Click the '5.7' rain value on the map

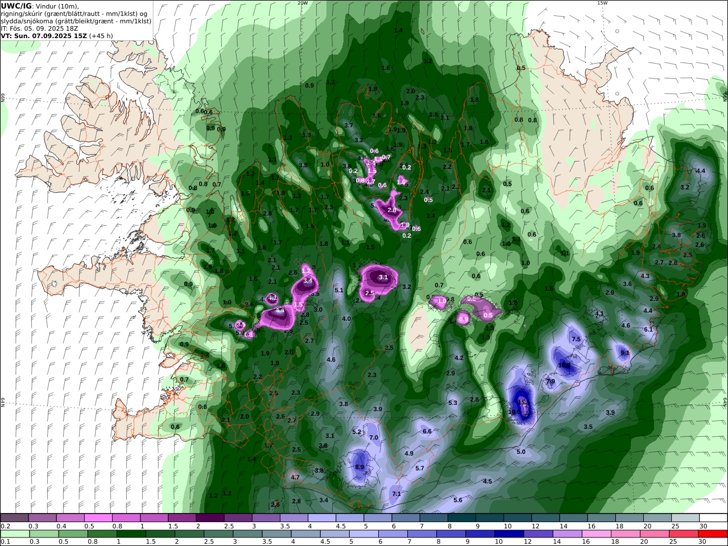click(x=420, y=469)
